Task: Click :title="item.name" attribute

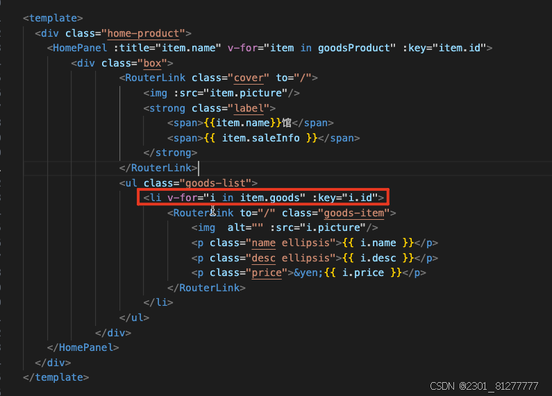Action: click(167, 48)
